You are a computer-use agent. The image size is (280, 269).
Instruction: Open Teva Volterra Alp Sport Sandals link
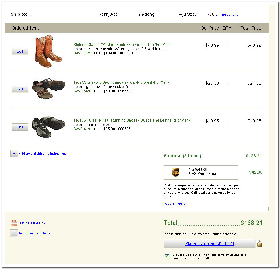click(121, 82)
